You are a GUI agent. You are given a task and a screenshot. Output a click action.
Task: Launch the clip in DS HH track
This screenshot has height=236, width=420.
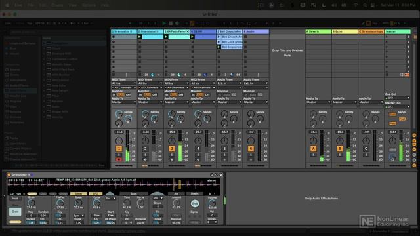(192, 37)
